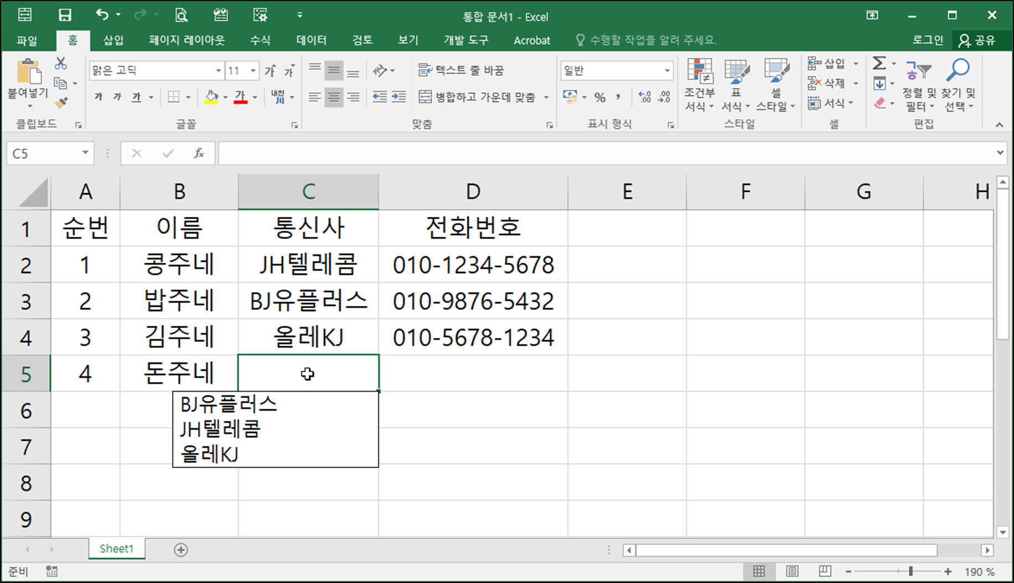Select the Format Painter brush icon
The width and height of the screenshot is (1014, 583).
(61, 103)
